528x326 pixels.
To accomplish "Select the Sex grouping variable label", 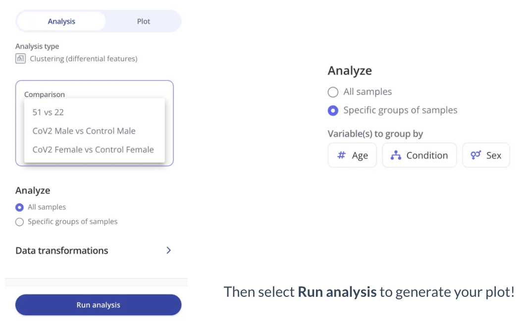I will pyautogui.click(x=494, y=156).
